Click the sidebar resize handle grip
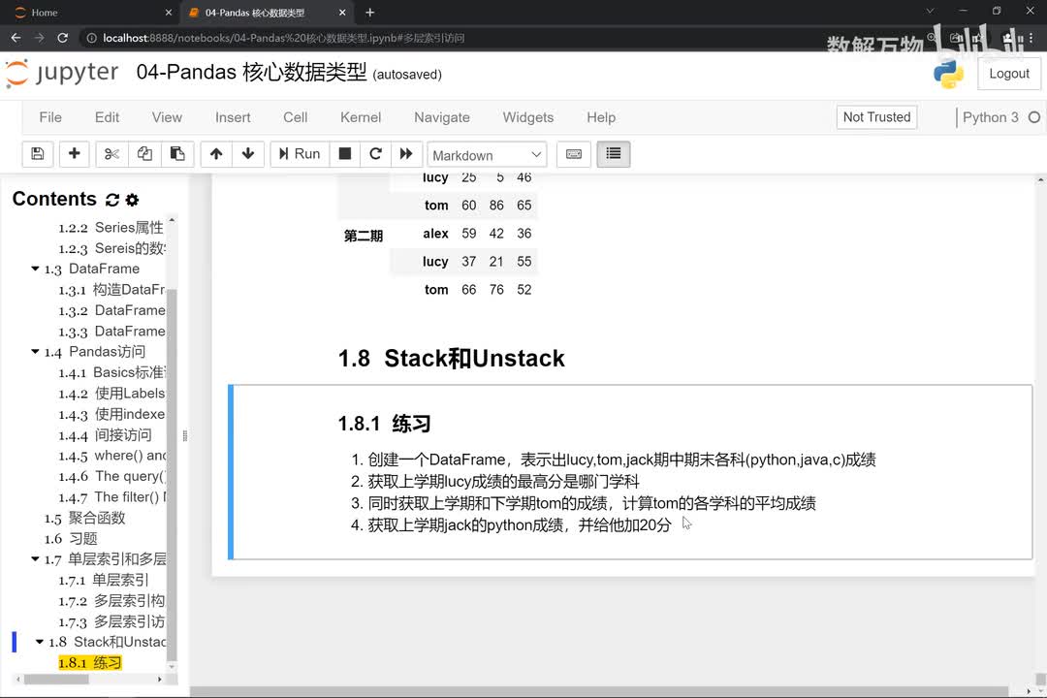The width and height of the screenshot is (1047, 698). pyautogui.click(x=185, y=435)
